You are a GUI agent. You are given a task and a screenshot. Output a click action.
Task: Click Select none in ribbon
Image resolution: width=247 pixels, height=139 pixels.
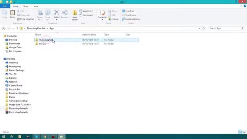click(x=129, y=15)
